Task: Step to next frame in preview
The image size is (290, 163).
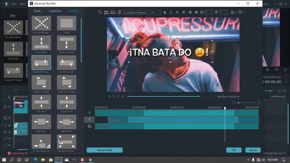Action: [123, 96]
